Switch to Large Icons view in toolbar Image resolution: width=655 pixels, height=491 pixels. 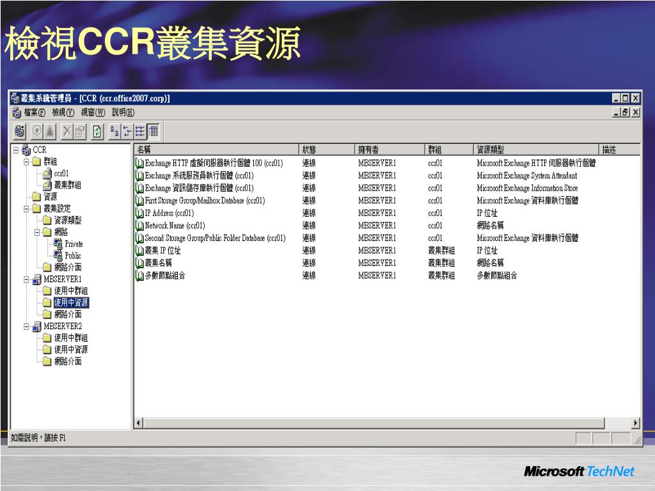114,132
